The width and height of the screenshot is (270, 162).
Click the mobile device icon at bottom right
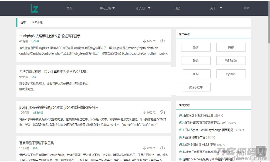(261, 151)
